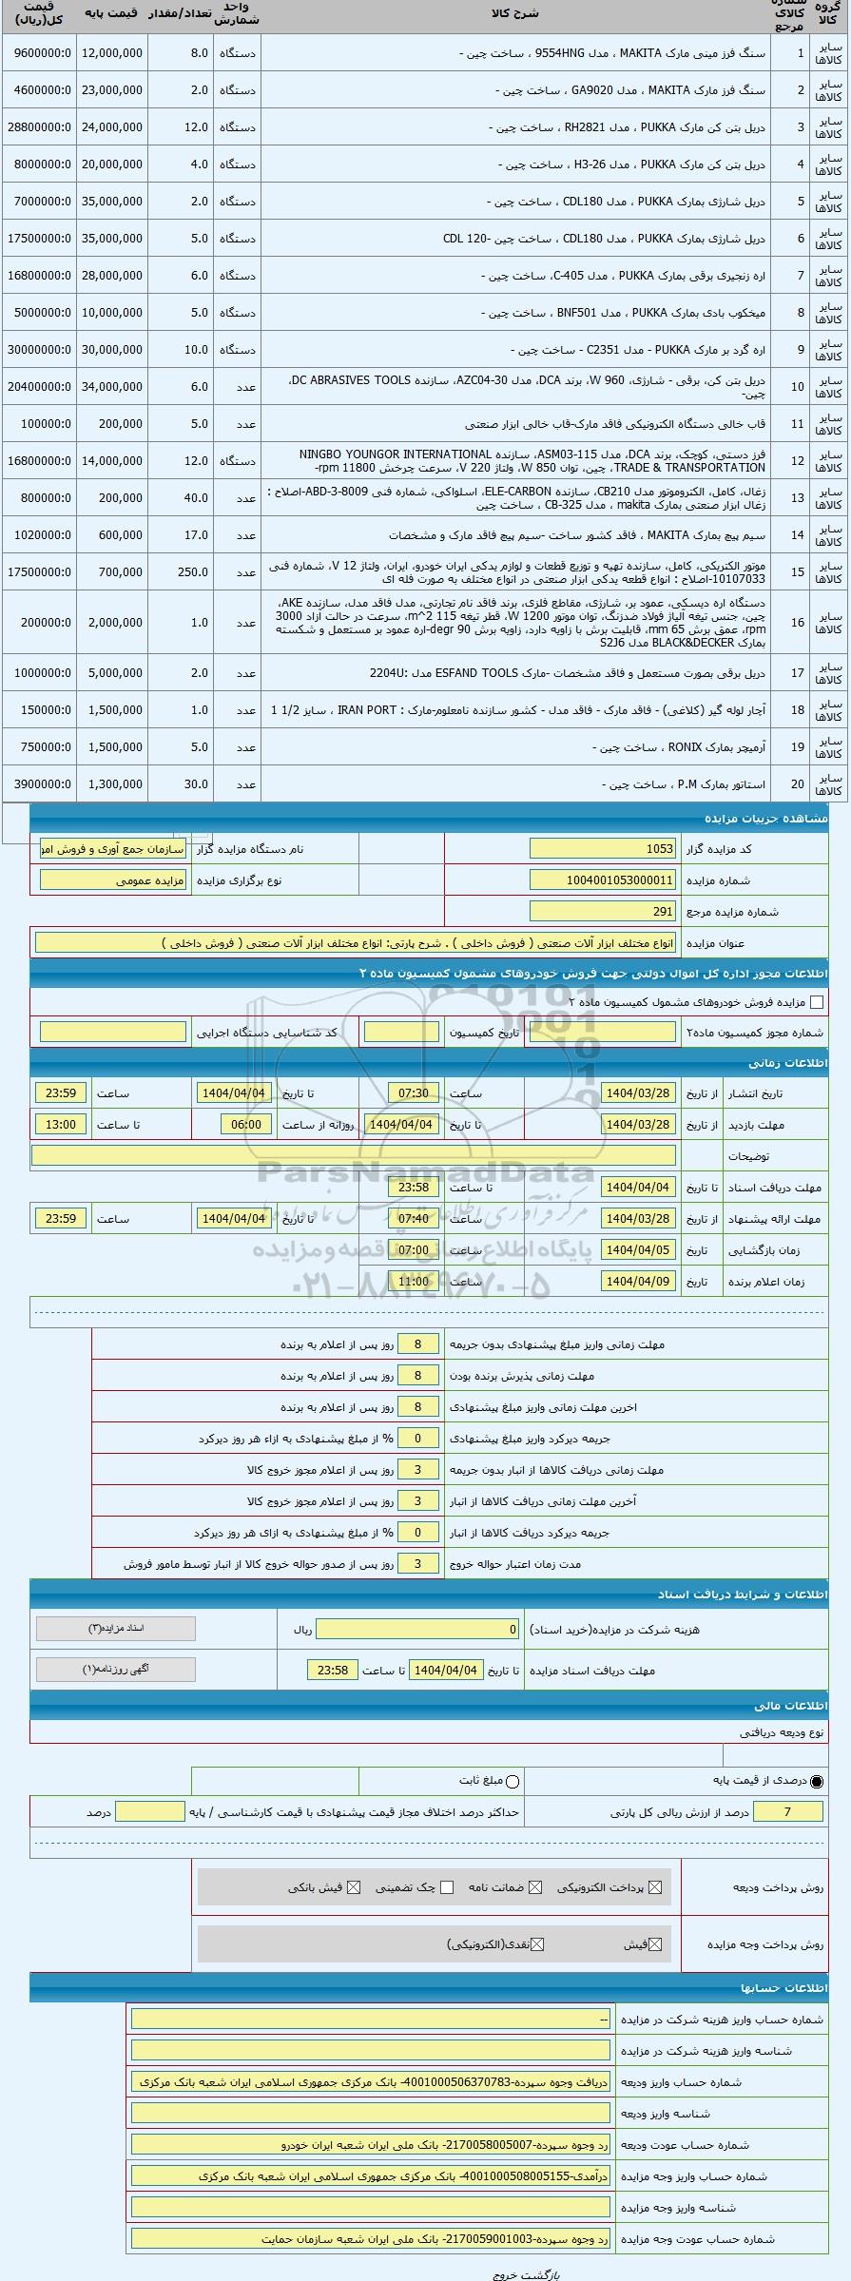The height and width of the screenshot is (2281, 851).
Task: Click the شماره حساب عودت ودیعه field
Action: pos(371,2144)
